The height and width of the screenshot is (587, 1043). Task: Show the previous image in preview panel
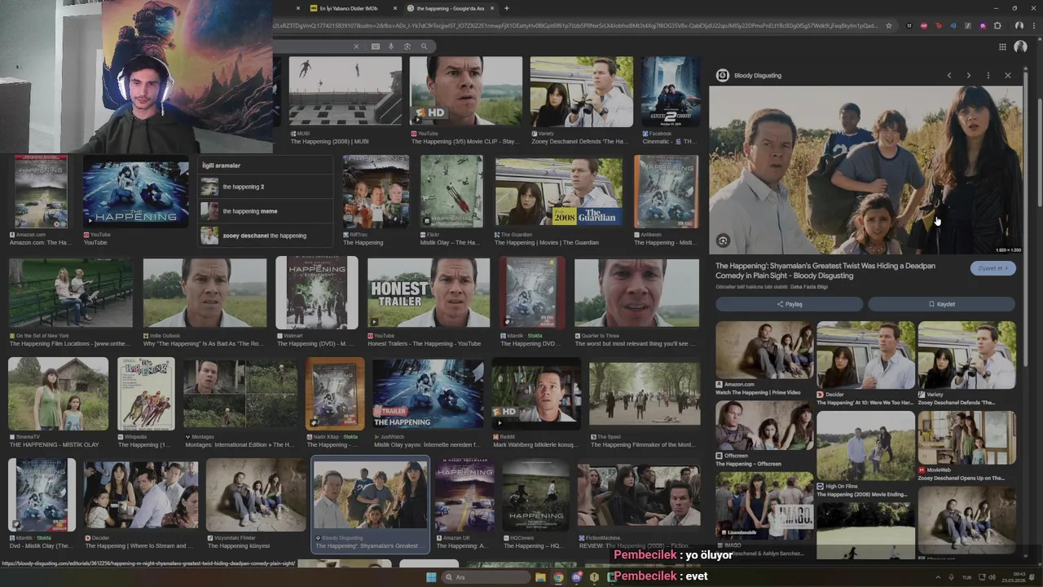coord(948,75)
